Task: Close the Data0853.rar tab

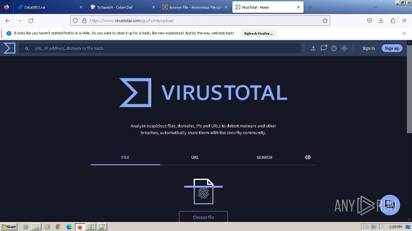Action: pos(81,7)
